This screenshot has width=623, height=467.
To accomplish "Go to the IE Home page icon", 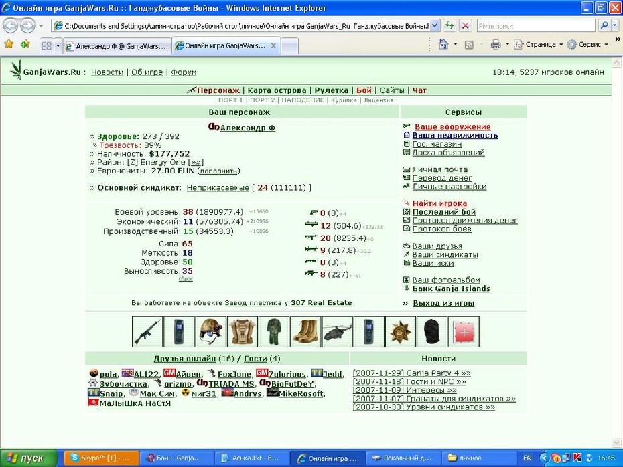I will [443, 44].
